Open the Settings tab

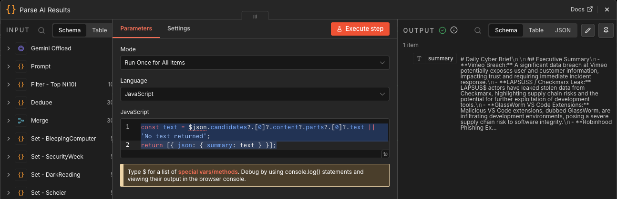point(179,28)
